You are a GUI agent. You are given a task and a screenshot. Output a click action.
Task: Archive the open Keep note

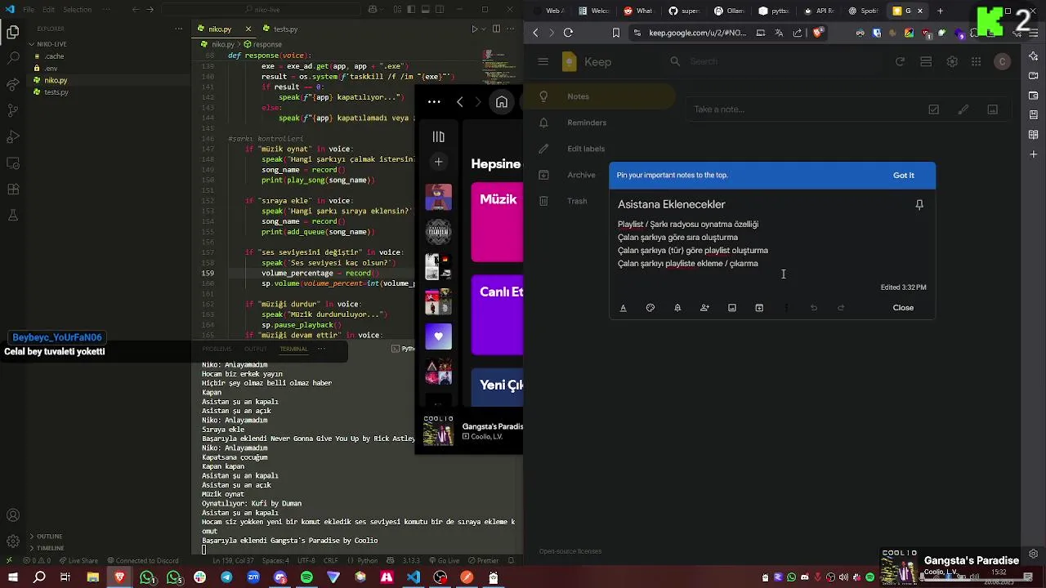click(x=759, y=308)
